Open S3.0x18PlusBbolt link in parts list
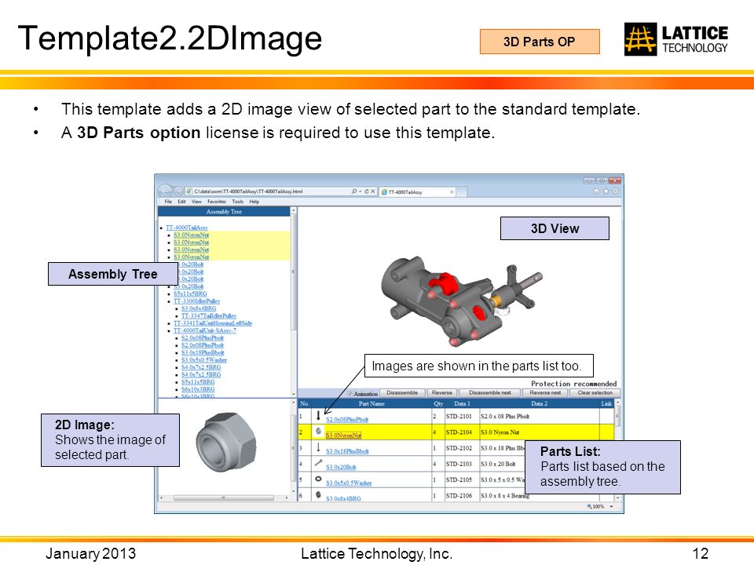The width and height of the screenshot is (754, 565). pos(347,451)
